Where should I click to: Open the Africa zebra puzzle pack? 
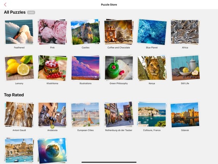pos(185,32)
